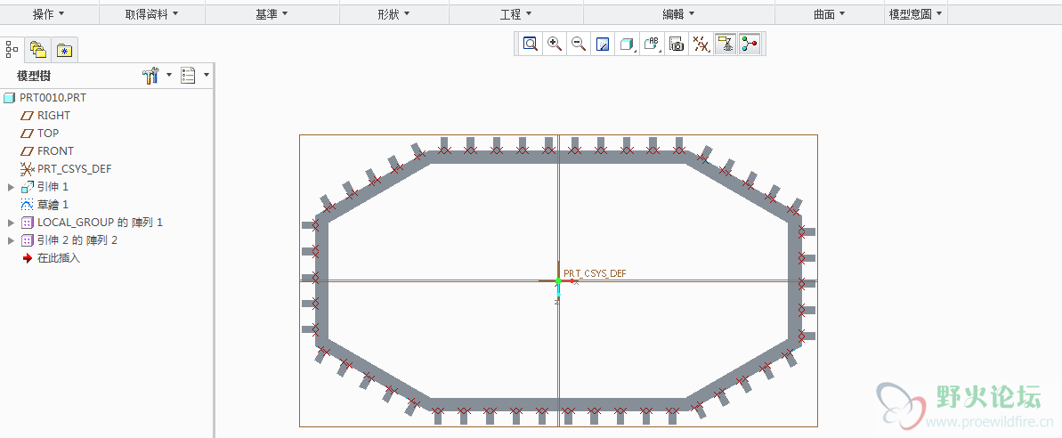Expand 引伸 2 的 陣列 2 node

click(10, 240)
